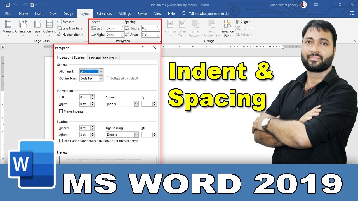
Task: Open the page Size tool
Action: coord(37,28)
